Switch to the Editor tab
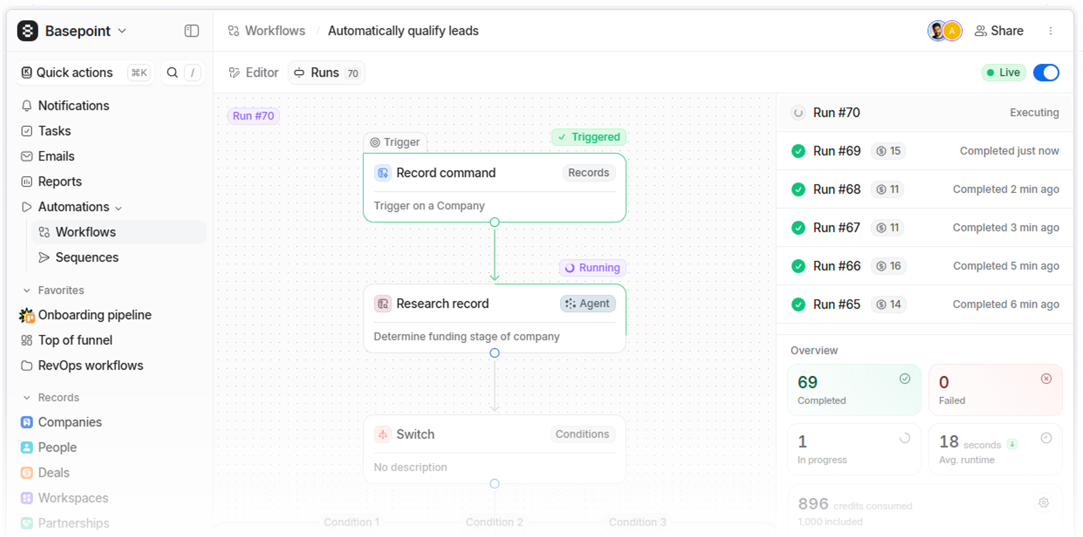 pyautogui.click(x=253, y=72)
